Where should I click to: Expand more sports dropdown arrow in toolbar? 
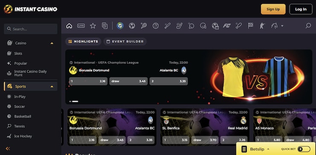[x=282, y=26]
